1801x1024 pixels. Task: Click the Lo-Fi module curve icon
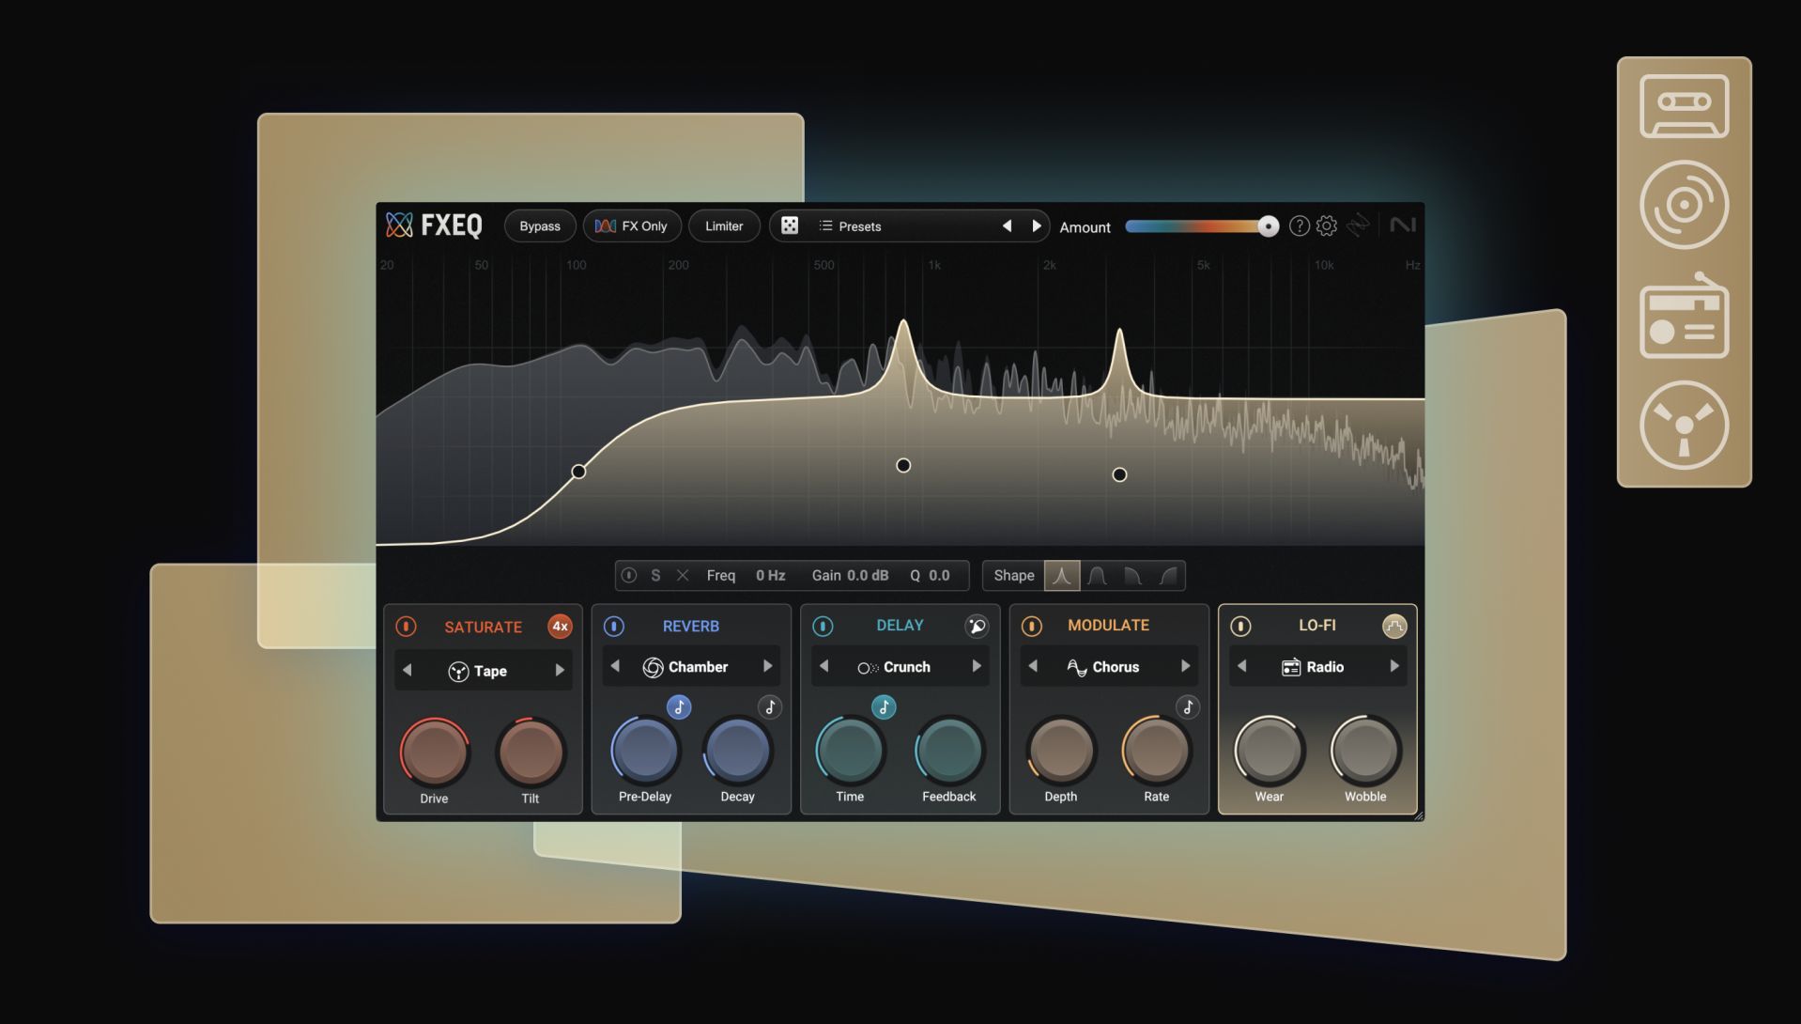pos(1394,627)
